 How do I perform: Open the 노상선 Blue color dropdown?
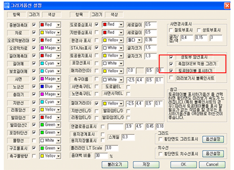click(x=58, y=87)
